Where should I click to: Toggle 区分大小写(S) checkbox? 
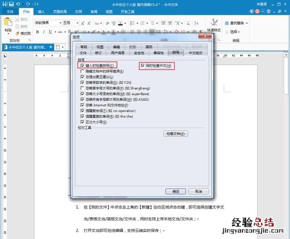pyautogui.click(x=82, y=122)
